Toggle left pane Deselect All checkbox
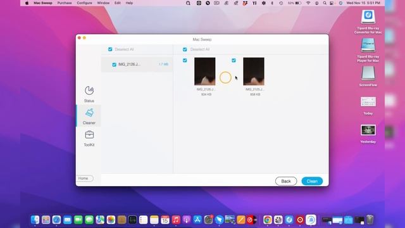The height and width of the screenshot is (228, 405). pyautogui.click(x=110, y=49)
